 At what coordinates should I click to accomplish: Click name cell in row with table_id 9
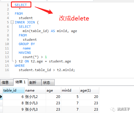[35, 110]
